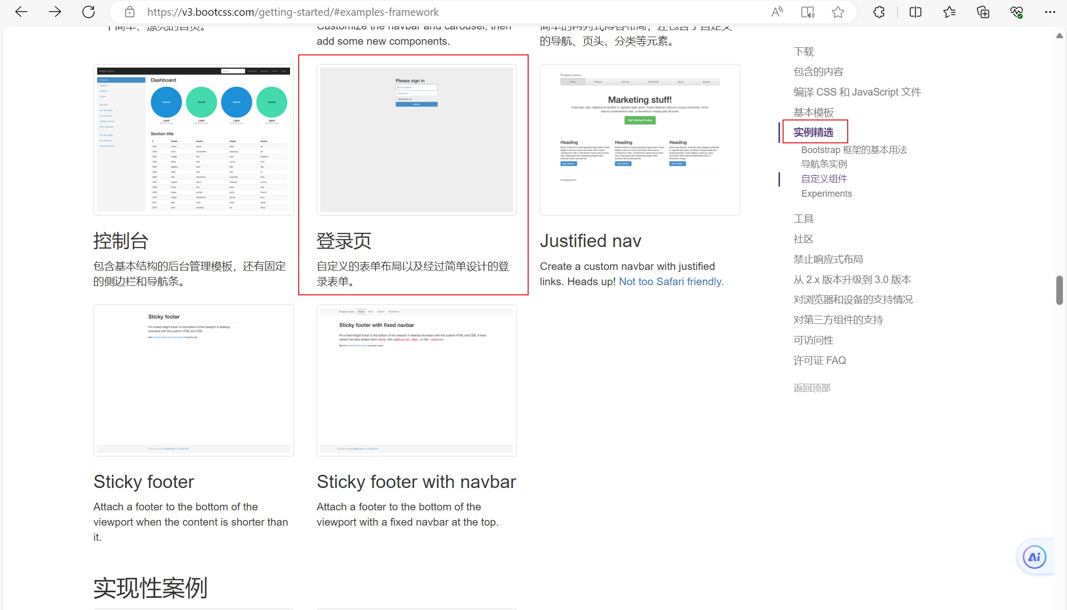1067x610 pixels.
Task: Select Experiments in the sidebar navigation
Action: [826, 194]
